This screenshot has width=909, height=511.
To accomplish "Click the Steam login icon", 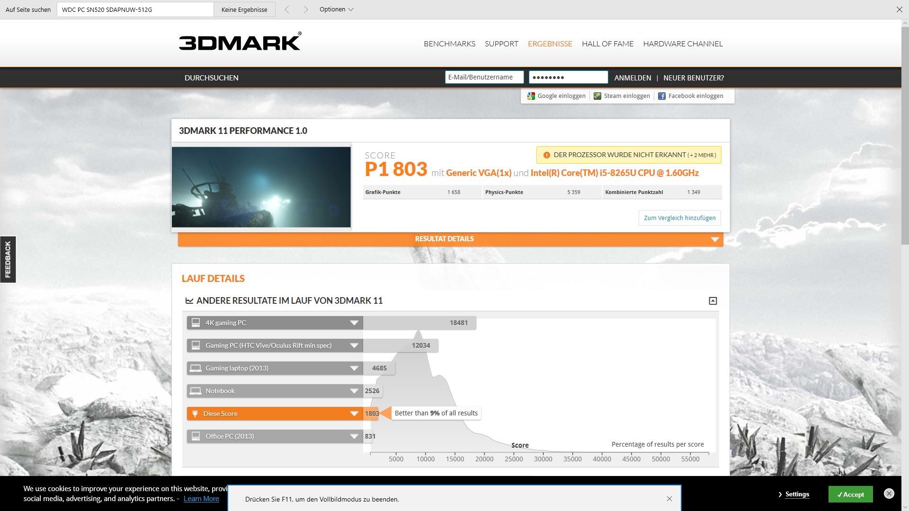I will 597,96.
